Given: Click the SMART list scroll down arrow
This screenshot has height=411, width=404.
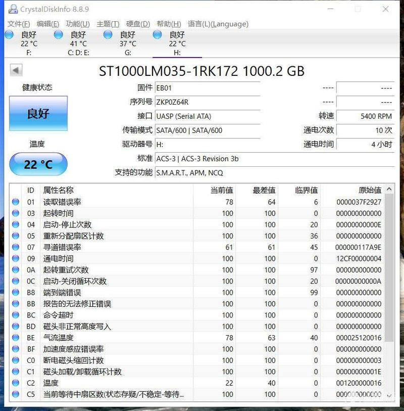Looking at the screenshot, I should tap(389, 395).
